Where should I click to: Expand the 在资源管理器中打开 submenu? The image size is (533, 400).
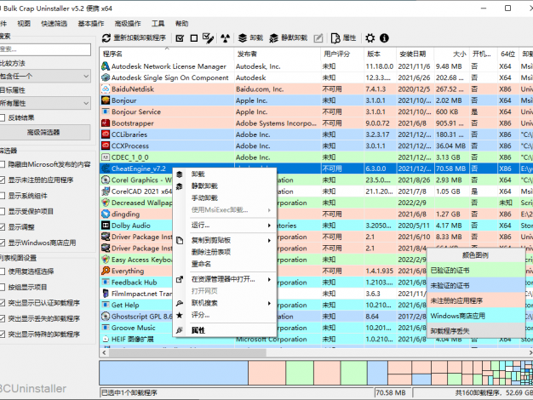pos(269,279)
